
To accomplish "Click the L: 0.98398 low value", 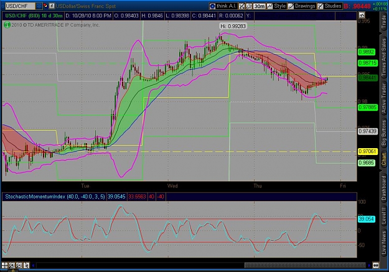I will pos(177,16).
